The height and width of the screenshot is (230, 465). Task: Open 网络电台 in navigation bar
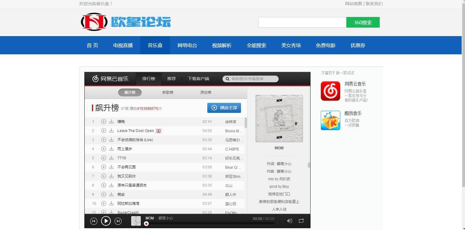187,45
